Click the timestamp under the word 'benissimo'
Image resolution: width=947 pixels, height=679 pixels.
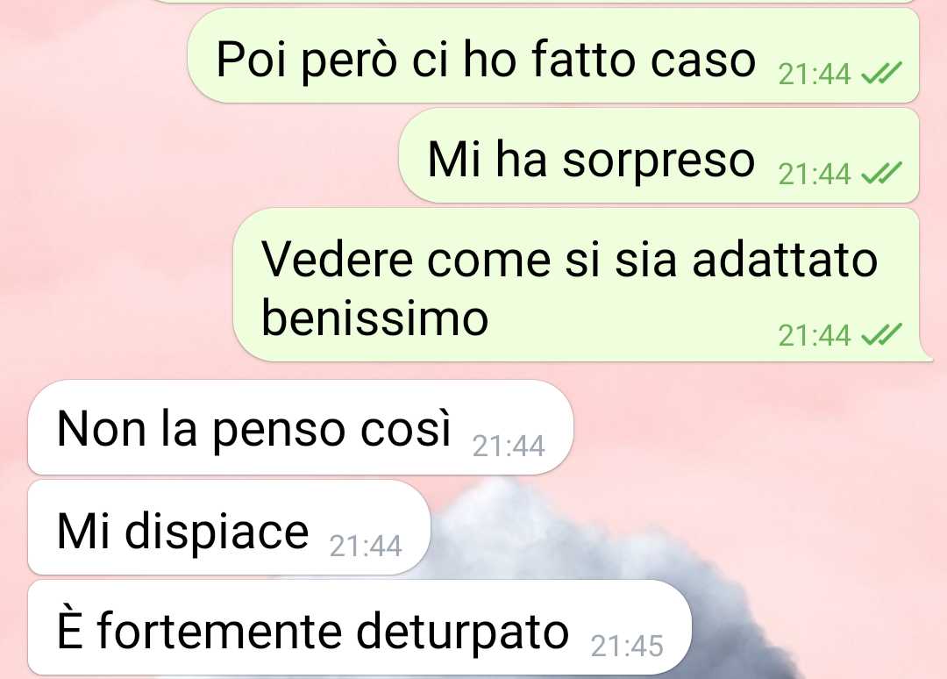814,335
